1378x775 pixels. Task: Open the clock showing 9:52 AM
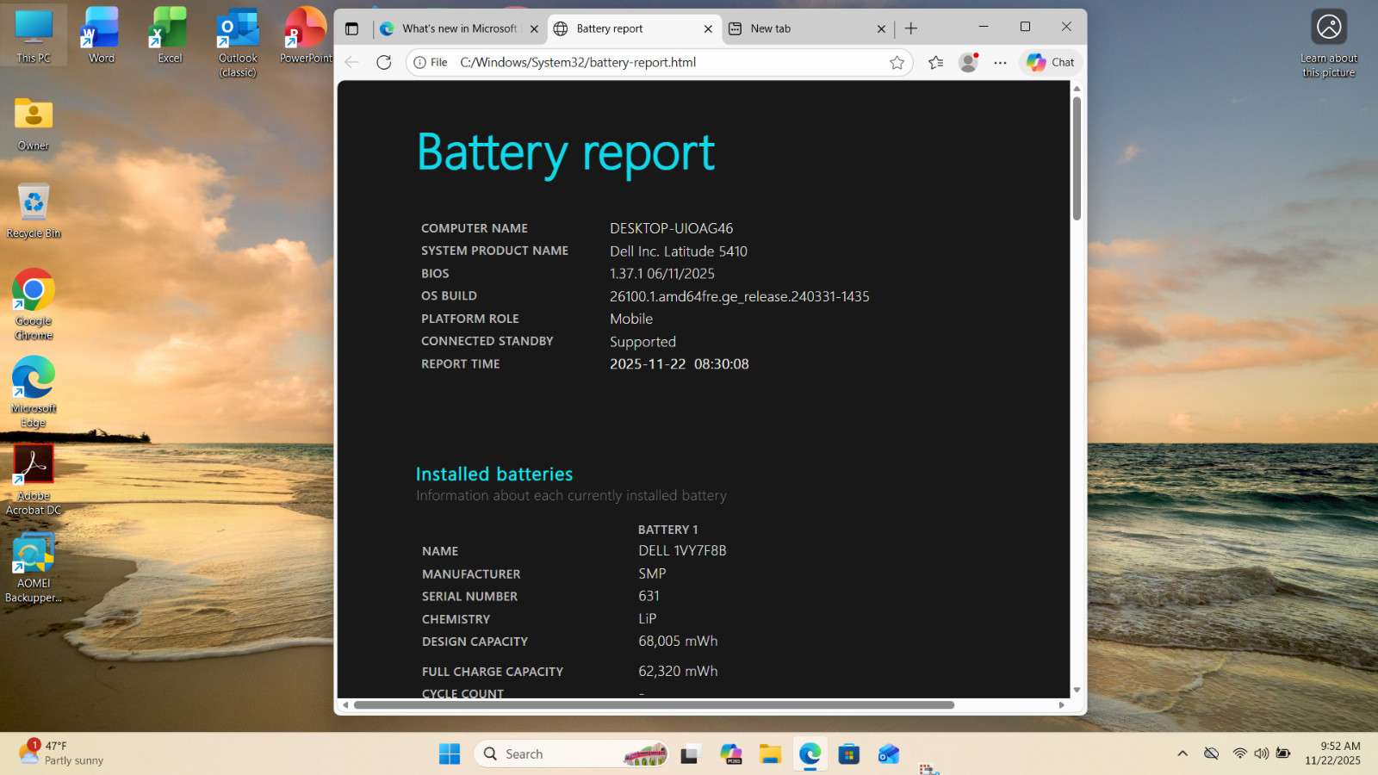tap(1333, 753)
